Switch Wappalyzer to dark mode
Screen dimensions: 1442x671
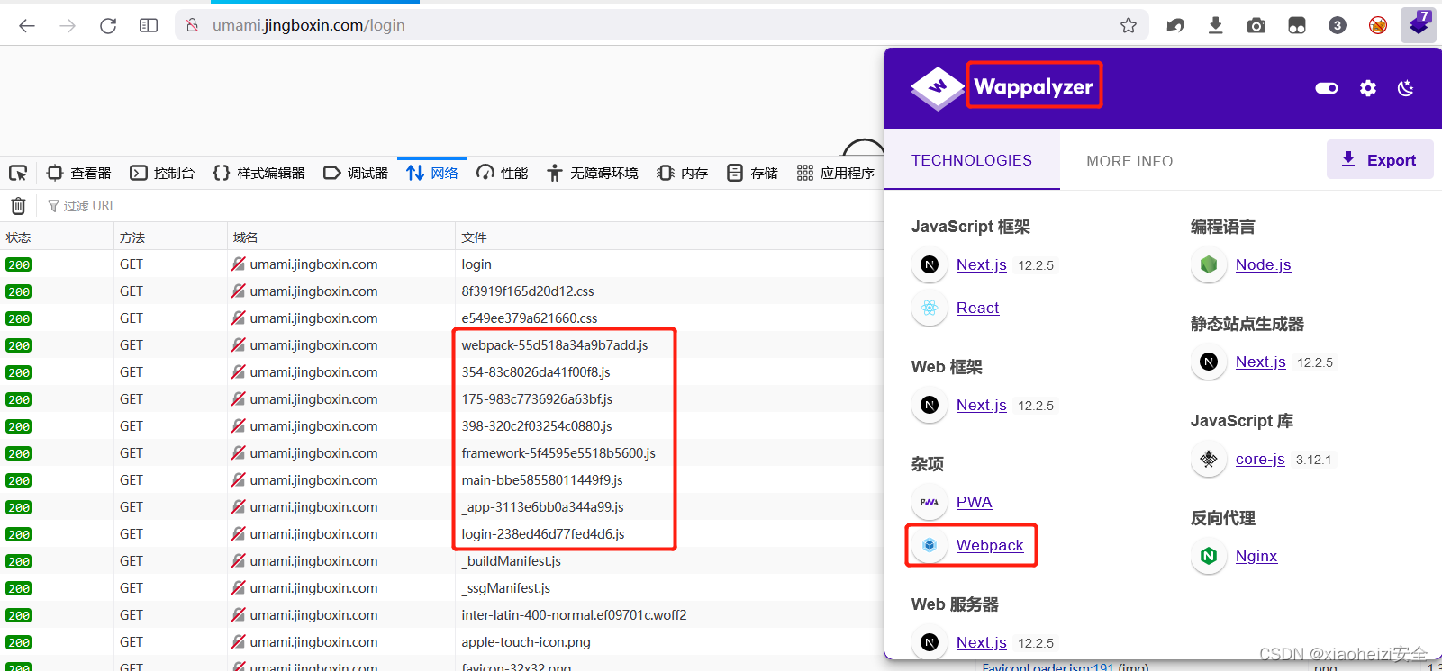(x=1406, y=88)
